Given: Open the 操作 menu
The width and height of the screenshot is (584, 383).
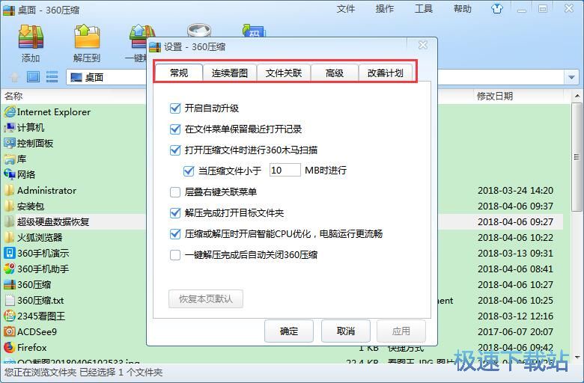Looking at the screenshot, I should click(385, 8).
